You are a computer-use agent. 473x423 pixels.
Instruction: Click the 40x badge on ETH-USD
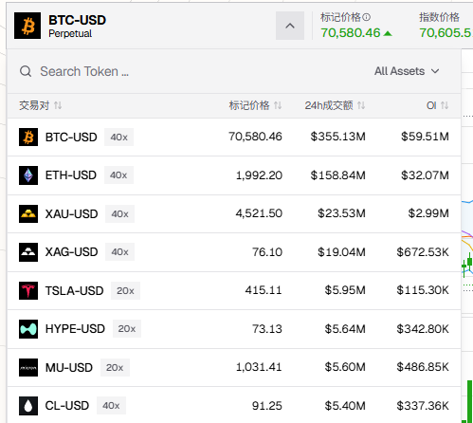[x=118, y=175]
